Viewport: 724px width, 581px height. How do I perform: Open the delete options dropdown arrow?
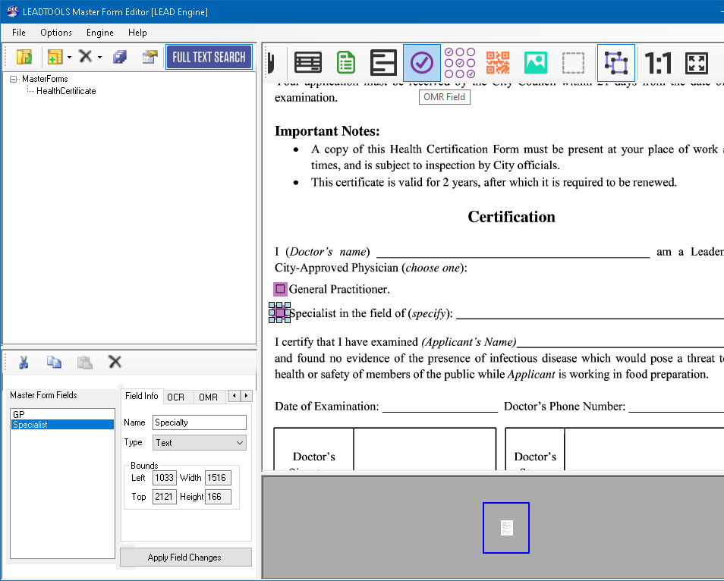(x=99, y=57)
